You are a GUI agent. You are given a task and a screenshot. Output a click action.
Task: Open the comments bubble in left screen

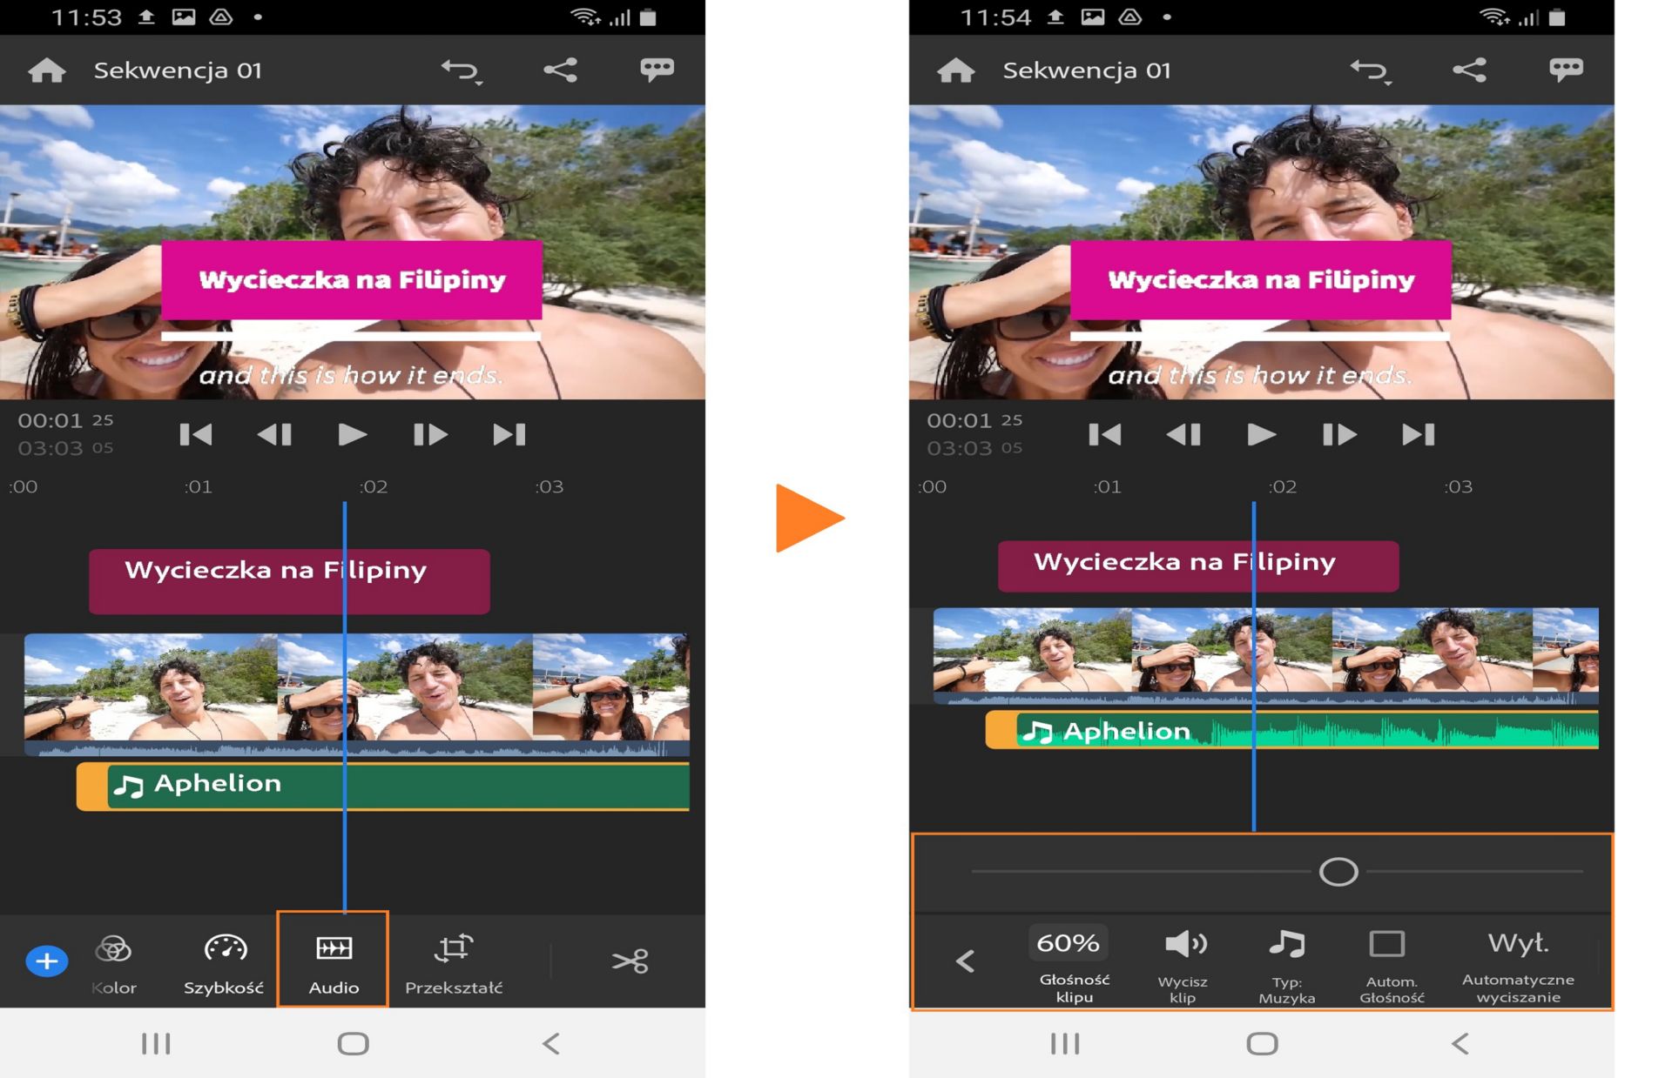pos(657,70)
